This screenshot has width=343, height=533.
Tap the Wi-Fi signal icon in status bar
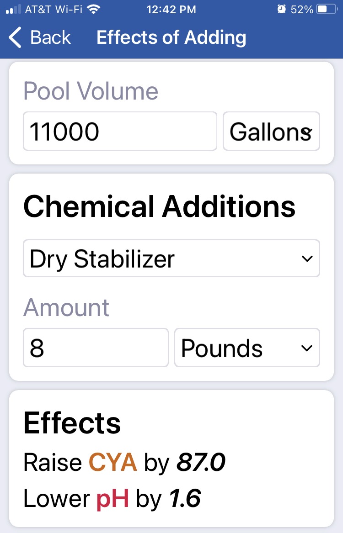point(94,9)
